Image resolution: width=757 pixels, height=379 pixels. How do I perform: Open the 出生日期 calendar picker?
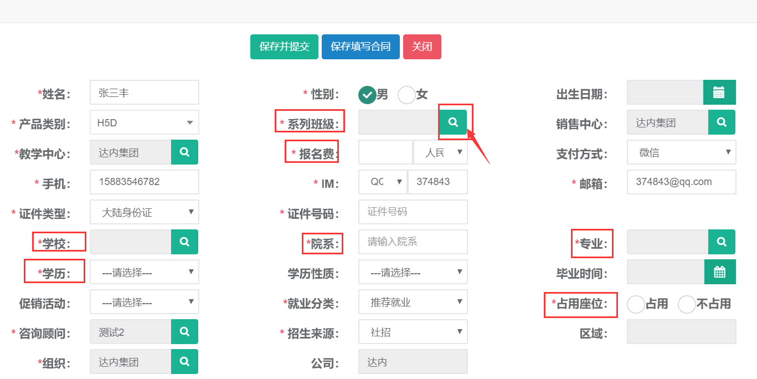[719, 93]
